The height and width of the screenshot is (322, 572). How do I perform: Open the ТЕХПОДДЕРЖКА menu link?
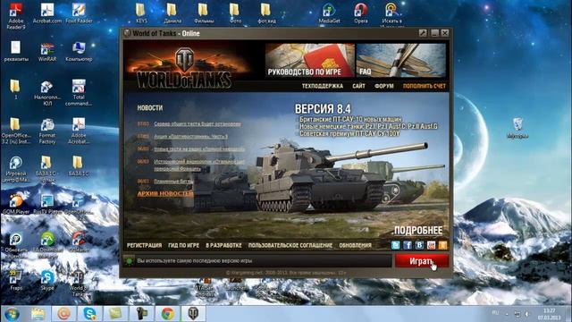pos(323,86)
